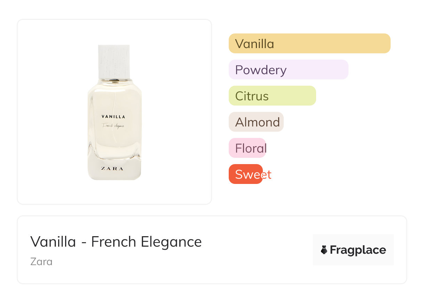424x301 pixels.
Task: Click the pink Floral accord bar
Action: click(x=247, y=148)
